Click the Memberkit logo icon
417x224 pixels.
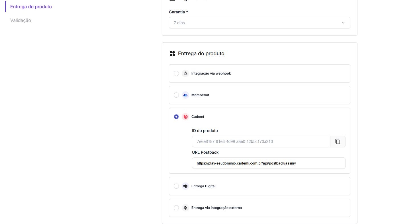pos(185,95)
